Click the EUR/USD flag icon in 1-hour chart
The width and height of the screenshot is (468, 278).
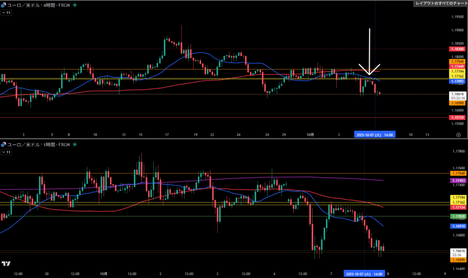[x=4, y=144]
